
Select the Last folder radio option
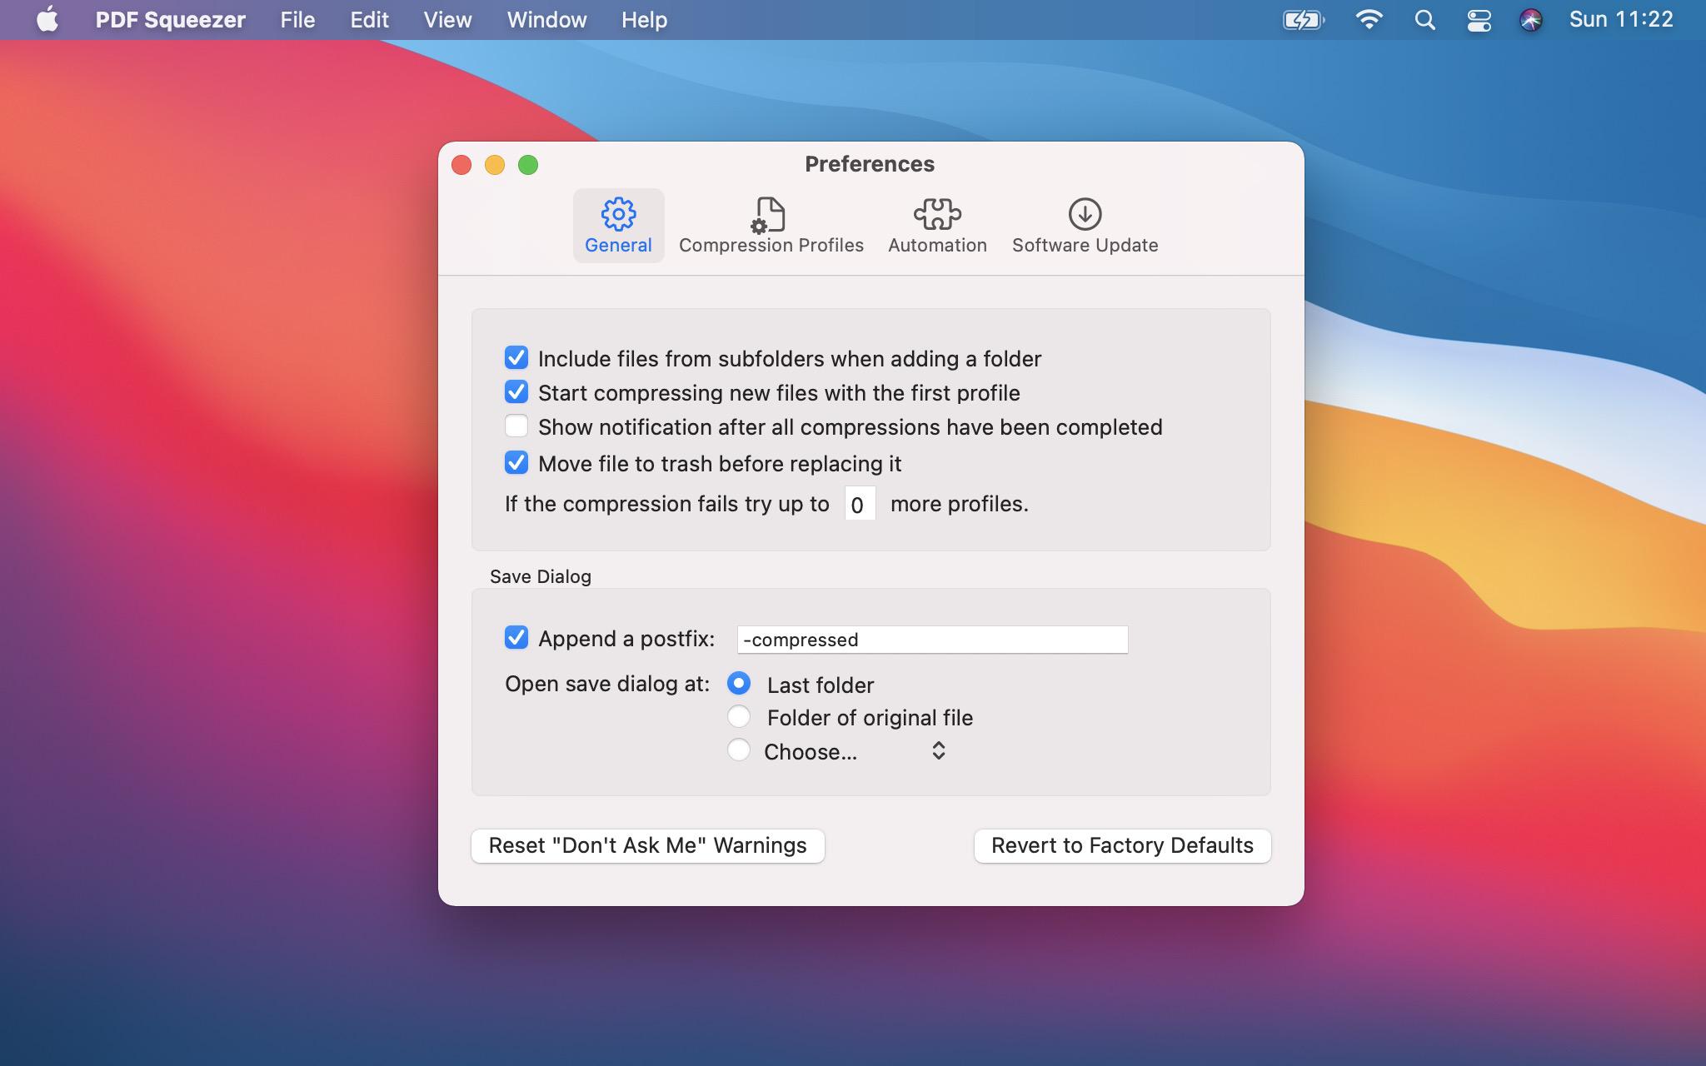(739, 684)
